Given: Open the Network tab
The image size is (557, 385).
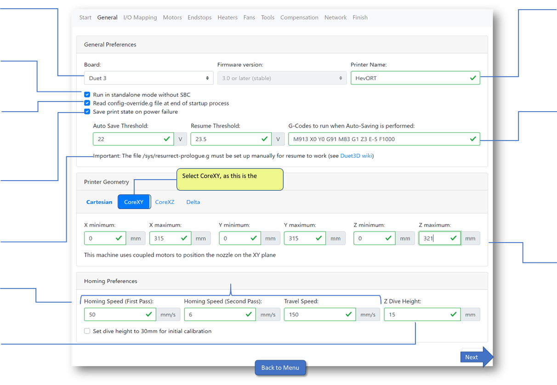Looking at the screenshot, I should (335, 17).
